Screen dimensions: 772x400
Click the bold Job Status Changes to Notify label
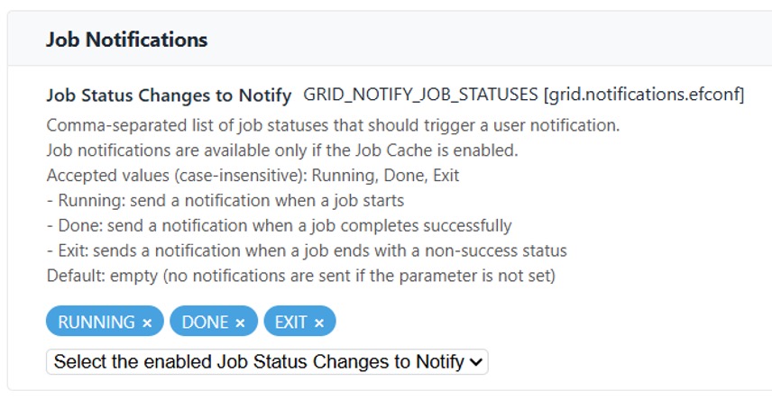169,95
